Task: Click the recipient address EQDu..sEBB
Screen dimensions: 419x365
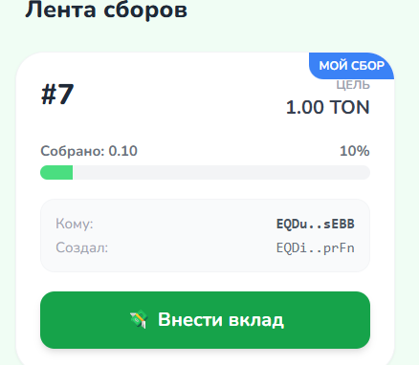Action: [316, 224]
